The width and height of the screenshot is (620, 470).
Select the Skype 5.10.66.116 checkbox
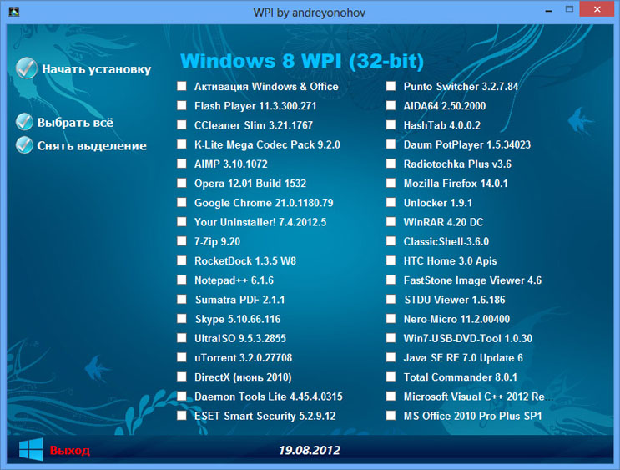pos(182,319)
